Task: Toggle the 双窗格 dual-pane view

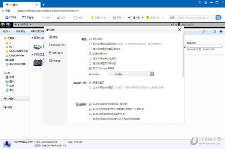Action: (28, 18)
